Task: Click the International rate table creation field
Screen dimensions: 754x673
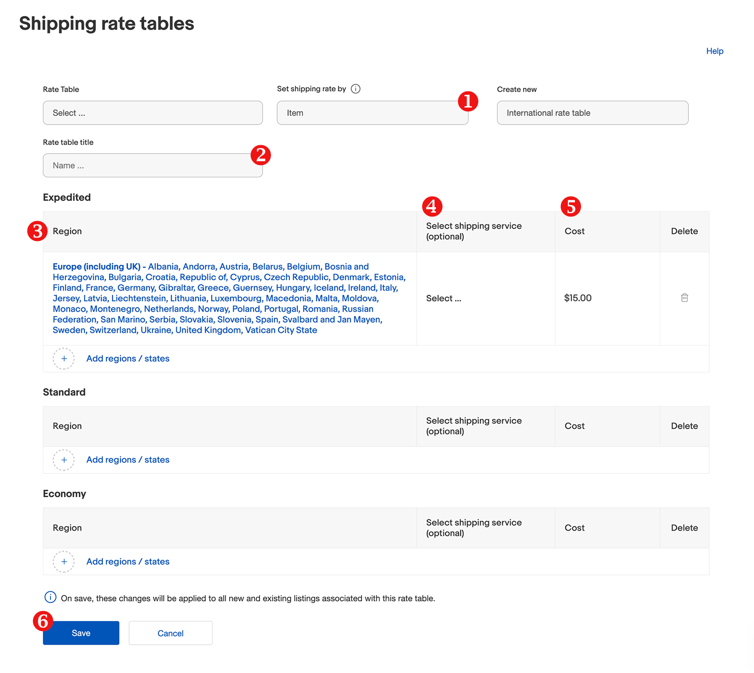Action: pyautogui.click(x=592, y=113)
